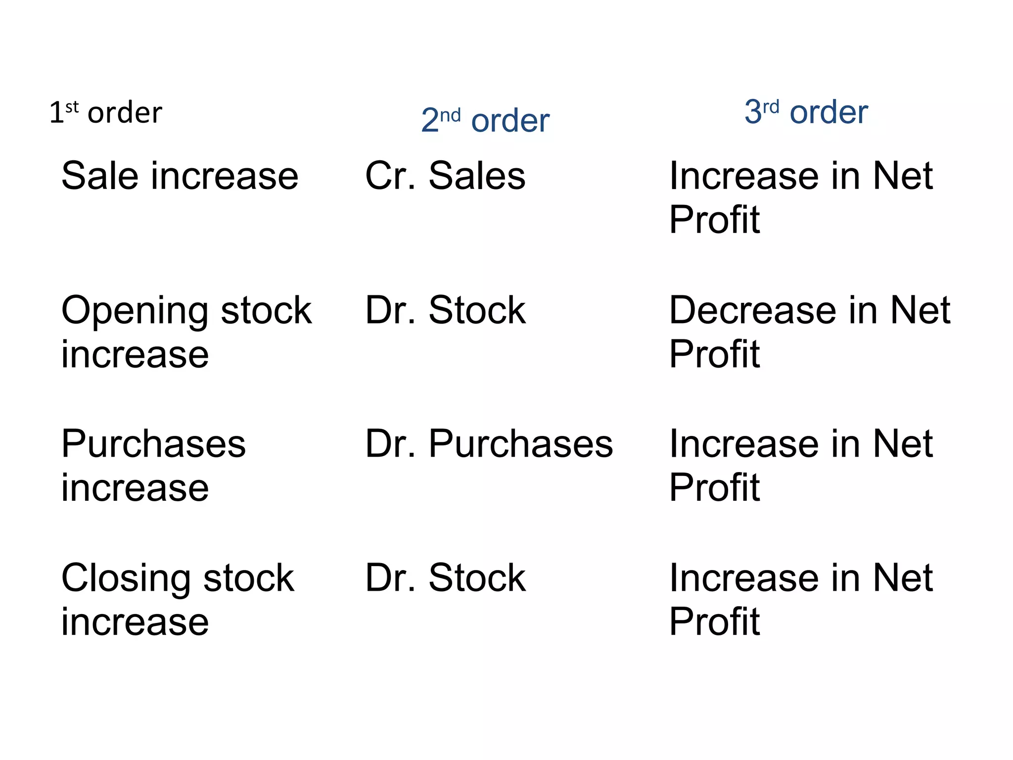Click "Increase in Net Profit" in Closing stock row
This screenshot has height=760, width=1013.
click(x=800, y=599)
